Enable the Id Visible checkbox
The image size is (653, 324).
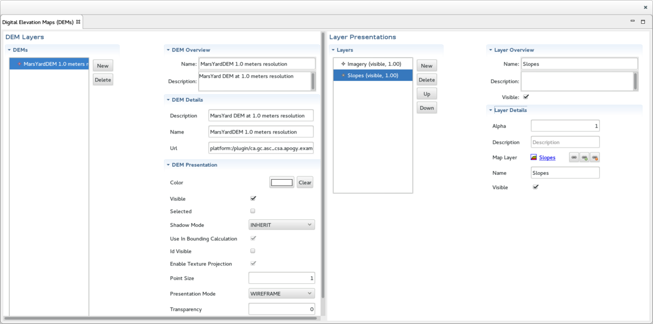tap(252, 251)
